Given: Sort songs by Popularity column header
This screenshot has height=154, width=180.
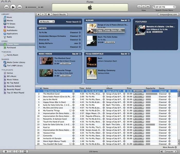Looking at the screenshot, I should point(151,88).
